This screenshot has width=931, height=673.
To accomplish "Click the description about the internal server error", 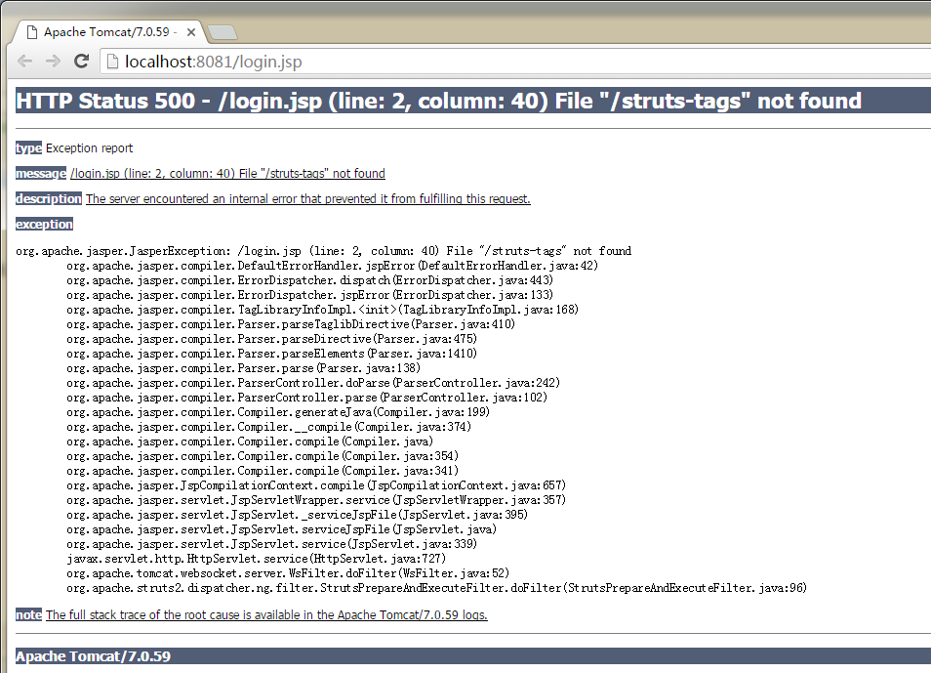I will tap(308, 198).
